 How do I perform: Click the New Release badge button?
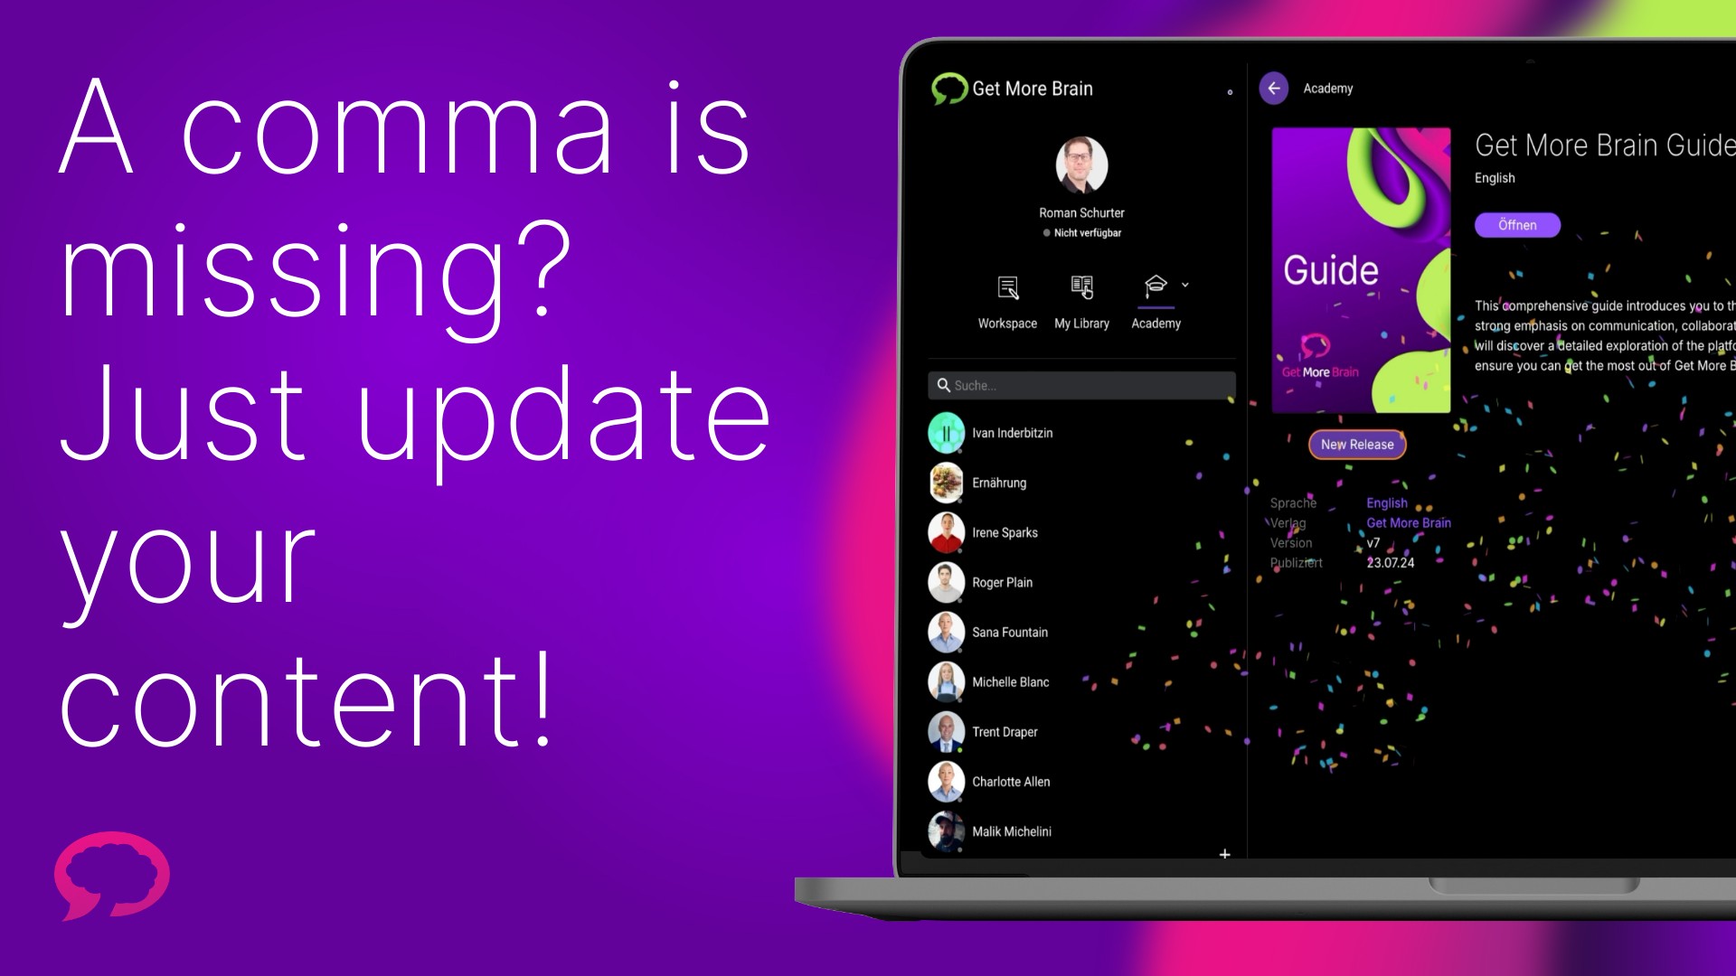pos(1357,445)
